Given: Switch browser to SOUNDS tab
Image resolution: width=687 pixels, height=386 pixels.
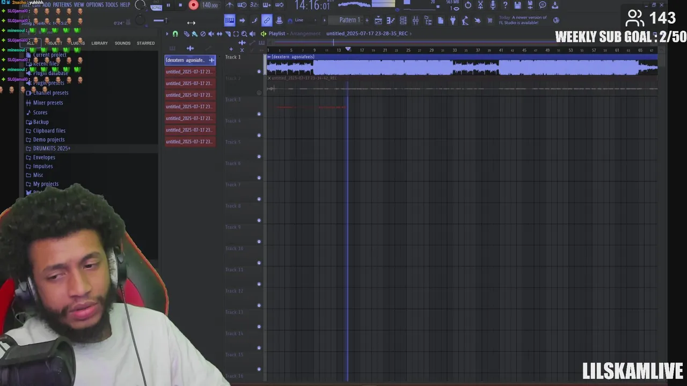Looking at the screenshot, I should pyautogui.click(x=122, y=43).
